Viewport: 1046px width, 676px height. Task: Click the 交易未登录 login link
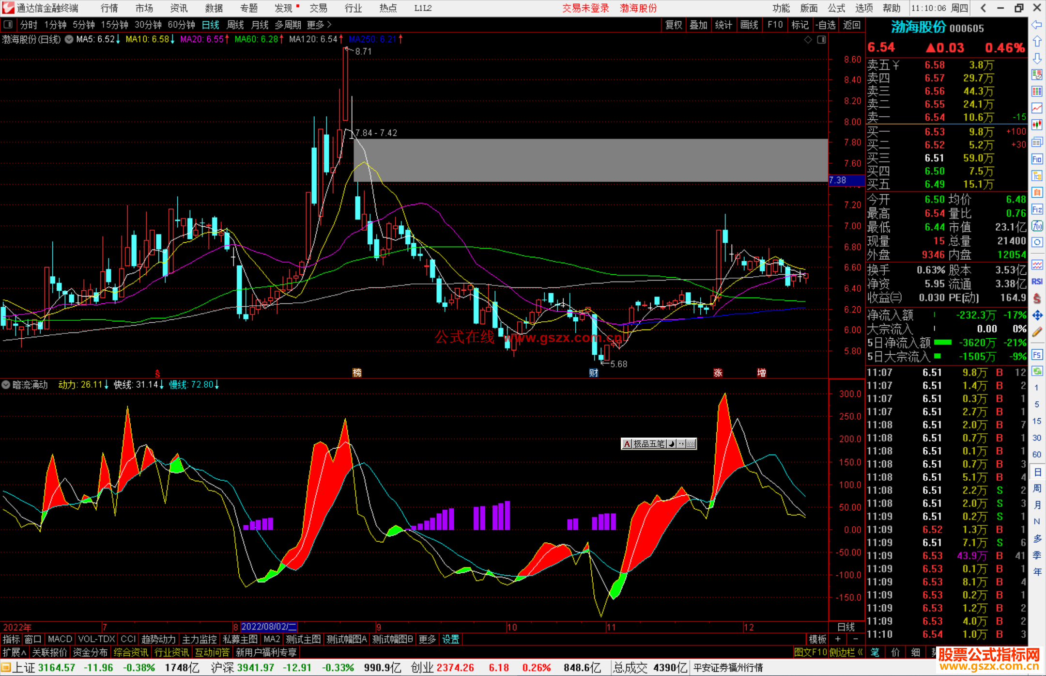[585, 8]
